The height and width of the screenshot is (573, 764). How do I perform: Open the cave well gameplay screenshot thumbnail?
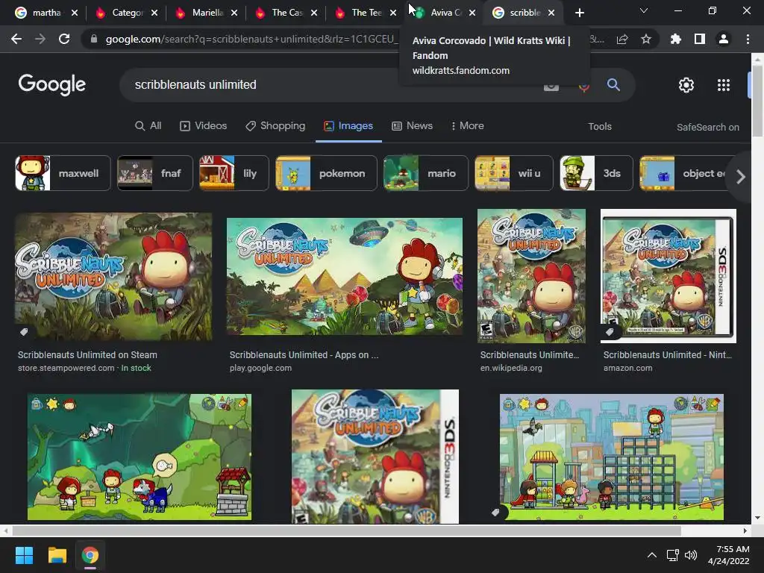tap(140, 457)
